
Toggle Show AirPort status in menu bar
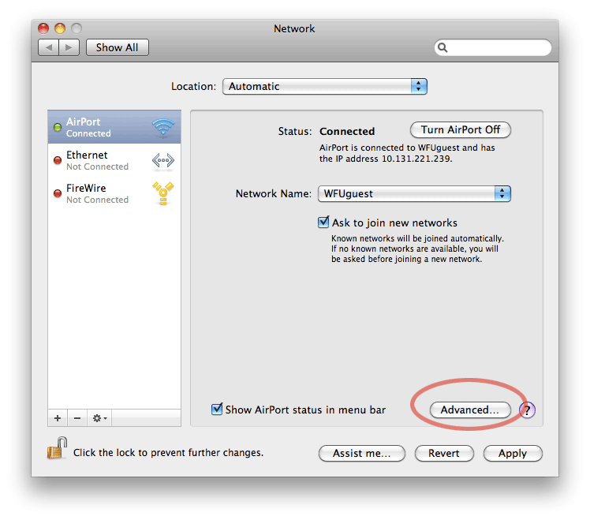217,409
